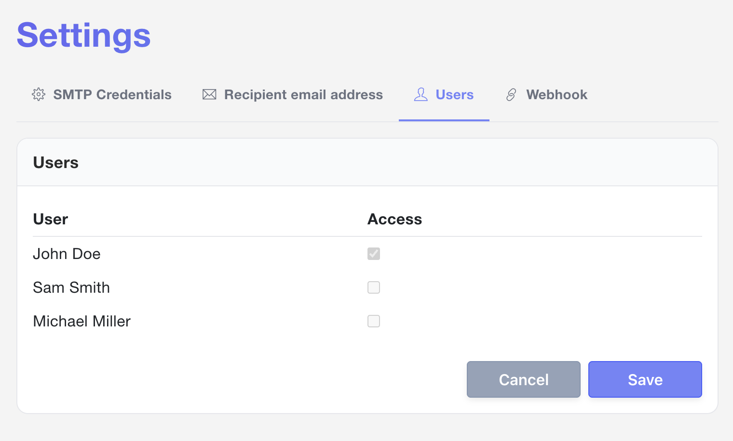The height and width of the screenshot is (441, 733).
Task: Uncheck Access for John Doe
Action: [x=374, y=254]
